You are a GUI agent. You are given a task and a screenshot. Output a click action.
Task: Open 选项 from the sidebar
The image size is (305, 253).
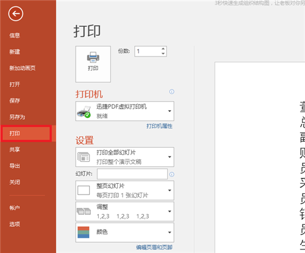click(x=15, y=224)
